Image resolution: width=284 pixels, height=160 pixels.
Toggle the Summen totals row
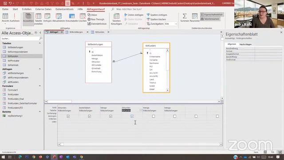click(x=185, y=18)
